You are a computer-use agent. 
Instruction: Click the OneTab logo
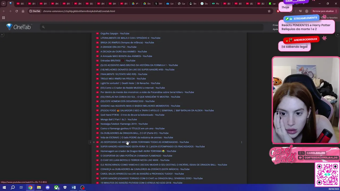(19, 27)
